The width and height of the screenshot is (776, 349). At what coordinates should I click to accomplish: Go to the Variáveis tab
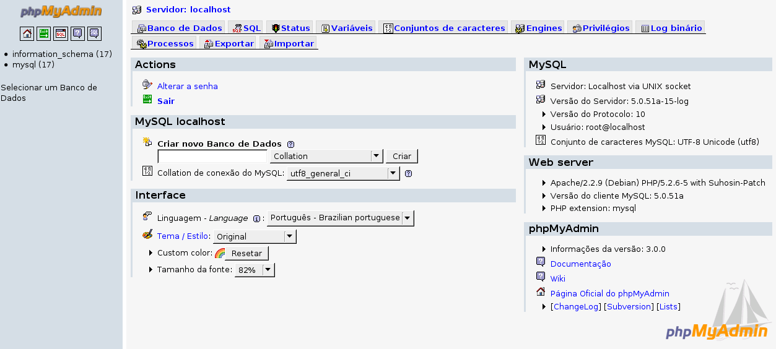point(346,28)
